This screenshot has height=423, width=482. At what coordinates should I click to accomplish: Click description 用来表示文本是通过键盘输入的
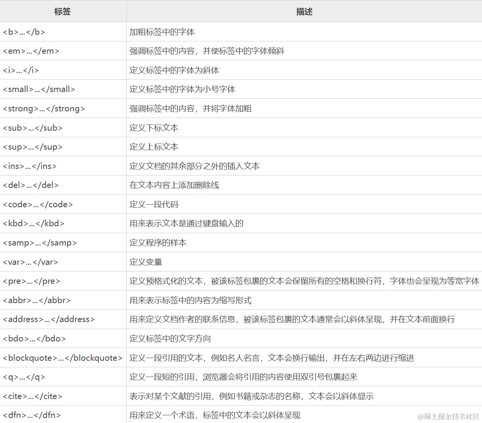186,223
